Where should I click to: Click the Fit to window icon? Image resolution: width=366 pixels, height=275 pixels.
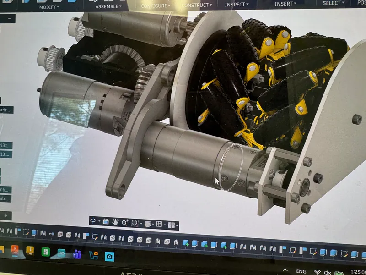tap(135, 223)
